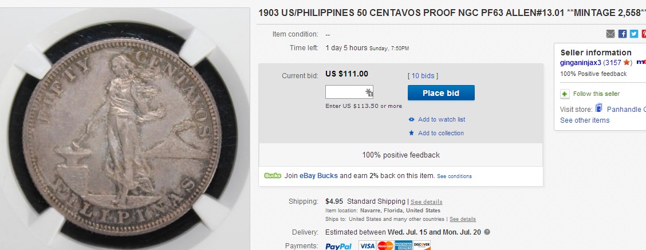Screen dimensions: 646x250
Task: Open the Panhandle store door icon
Action: [599, 108]
